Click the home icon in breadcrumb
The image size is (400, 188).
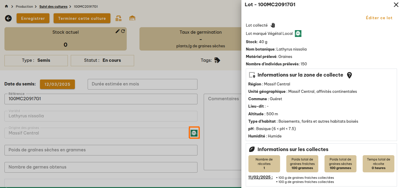[x=7, y=7]
